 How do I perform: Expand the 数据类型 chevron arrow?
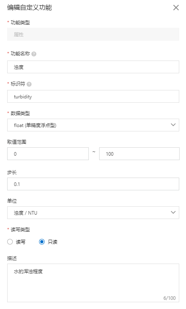(173, 125)
